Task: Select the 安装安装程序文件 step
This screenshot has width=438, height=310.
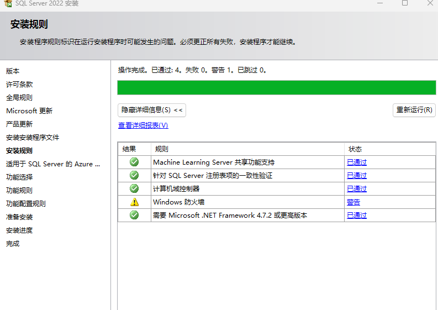Action: coord(33,138)
